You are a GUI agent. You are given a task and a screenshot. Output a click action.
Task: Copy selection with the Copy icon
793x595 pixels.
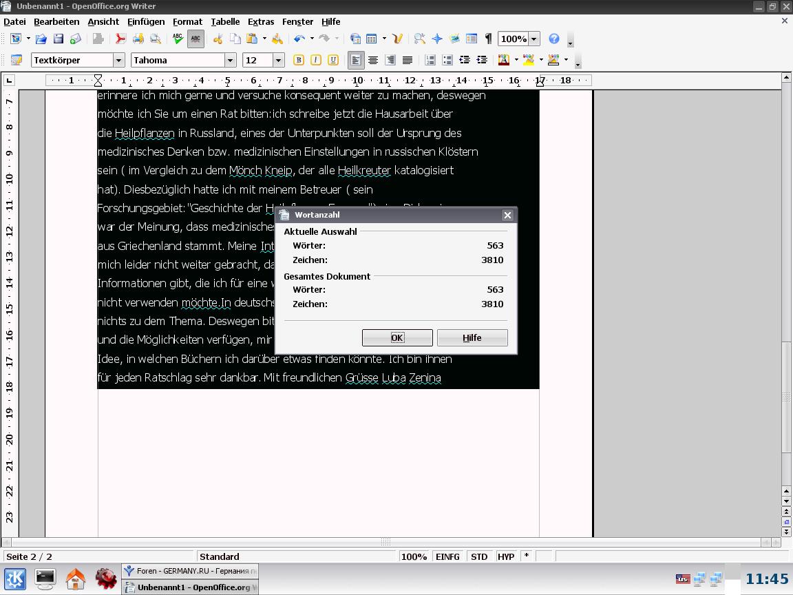pyautogui.click(x=235, y=39)
